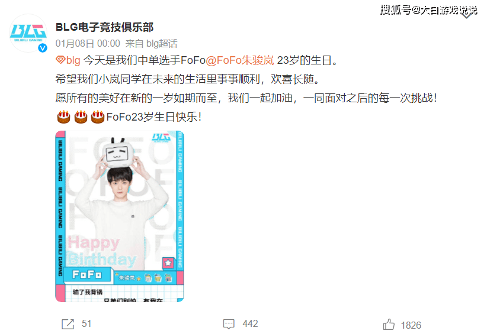The height and width of the screenshot is (334, 487).
Task: Click the comment count 442
Action: tap(250, 324)
